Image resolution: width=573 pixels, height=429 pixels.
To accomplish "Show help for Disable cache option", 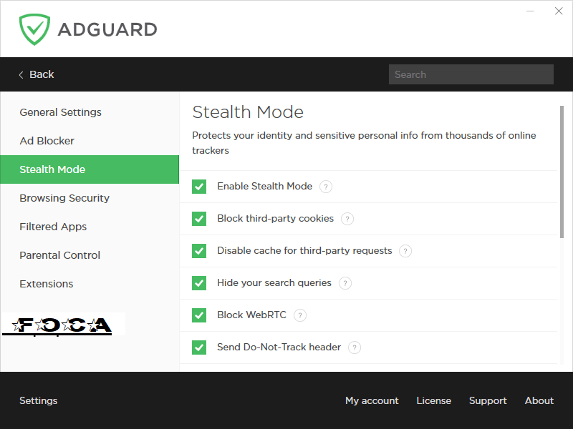I will click(405, 251).
